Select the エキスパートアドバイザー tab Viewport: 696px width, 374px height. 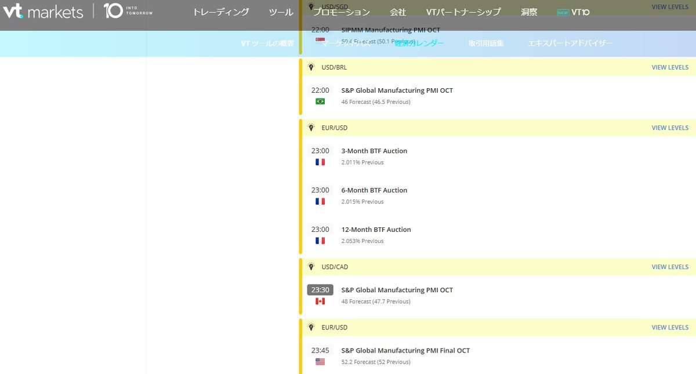[x=570, y=43]
